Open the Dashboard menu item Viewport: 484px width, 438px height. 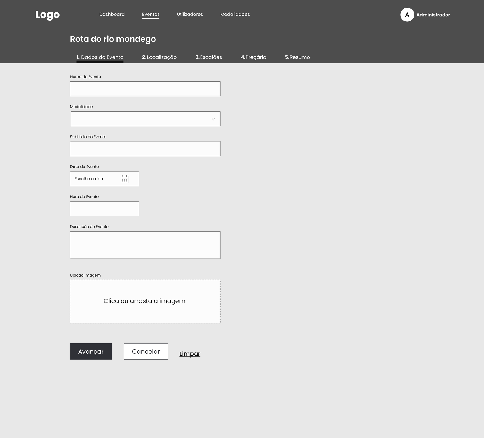coord(112,14)
